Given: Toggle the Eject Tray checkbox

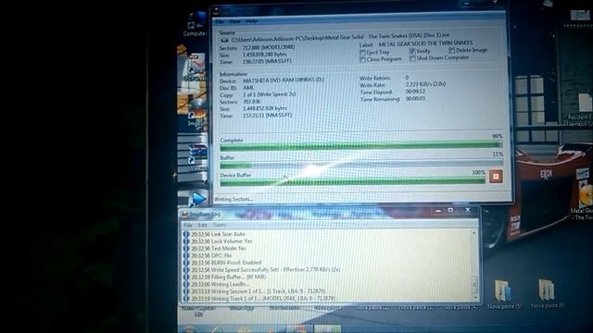Looking at the screenshot, I should 362,53.
